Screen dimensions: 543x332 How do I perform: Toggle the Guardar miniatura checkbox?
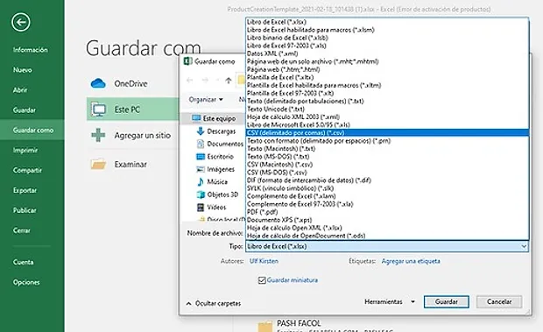point(262,280)
